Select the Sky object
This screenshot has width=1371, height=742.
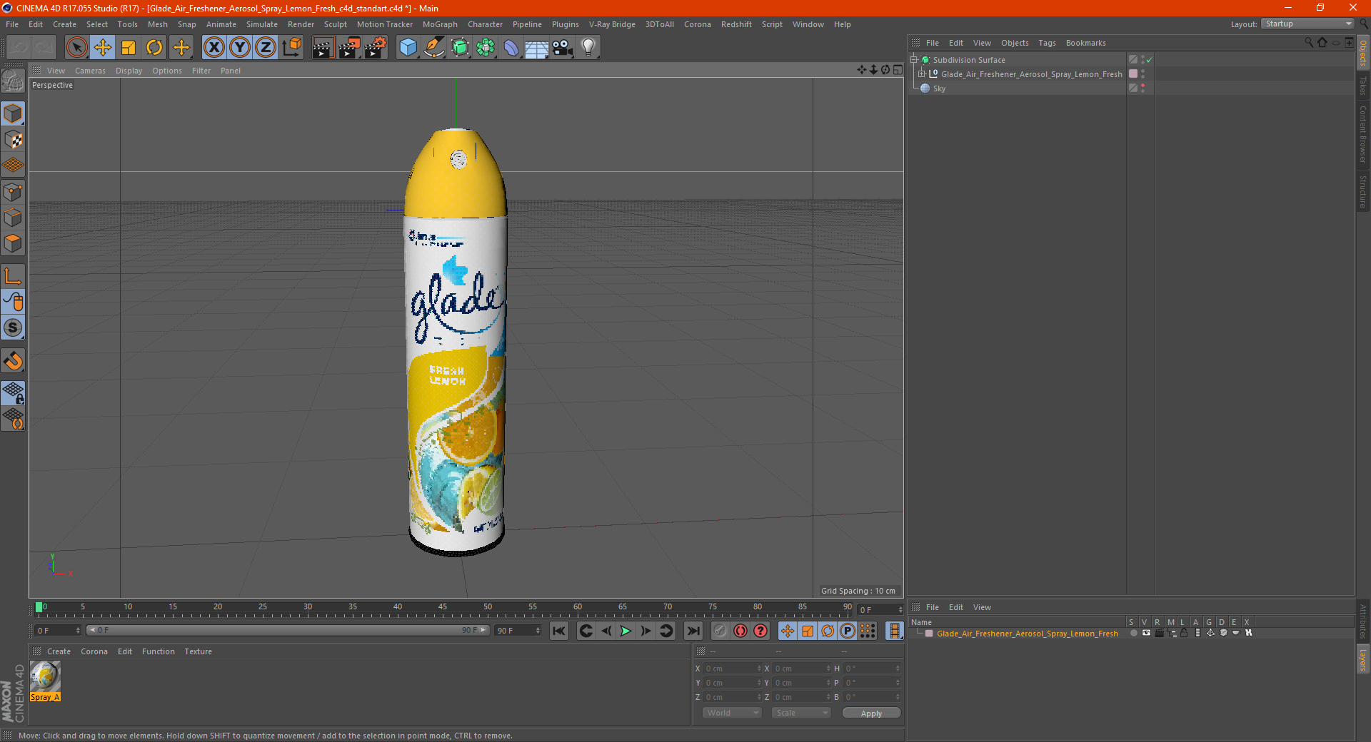point(939,88)
